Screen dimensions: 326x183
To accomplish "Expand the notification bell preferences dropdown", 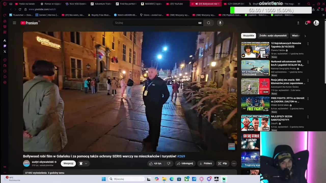I will pyautogui.click(x=86, y=163).
